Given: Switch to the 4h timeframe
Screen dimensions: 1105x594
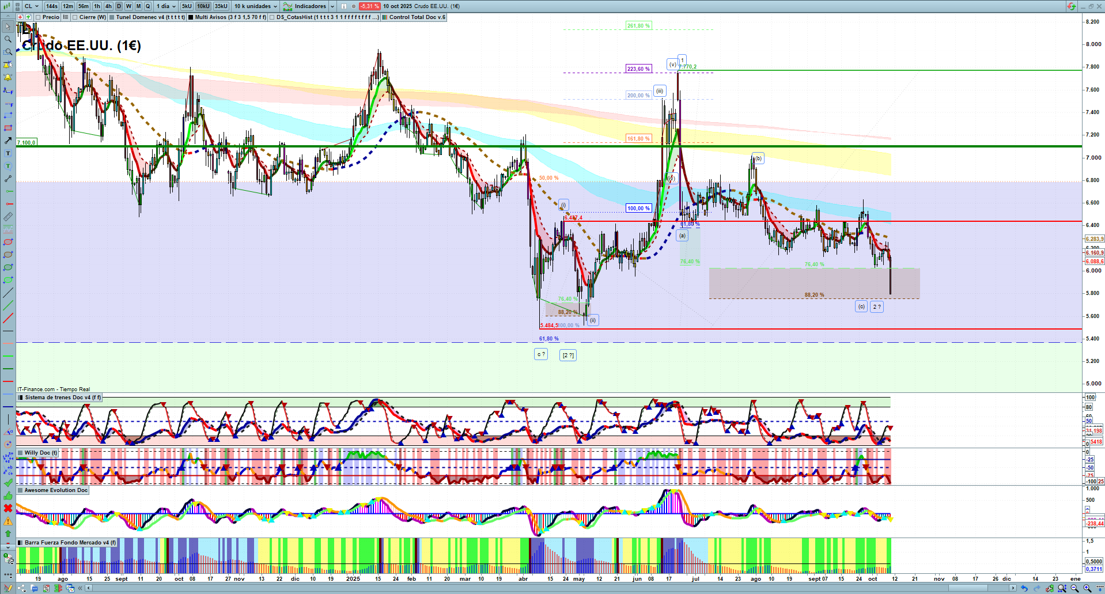Looking at the screenshot, I should (x=108, y=6).
